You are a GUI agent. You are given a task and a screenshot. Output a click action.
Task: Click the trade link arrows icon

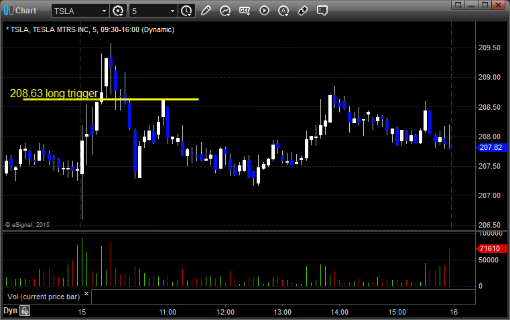point(303,11)
